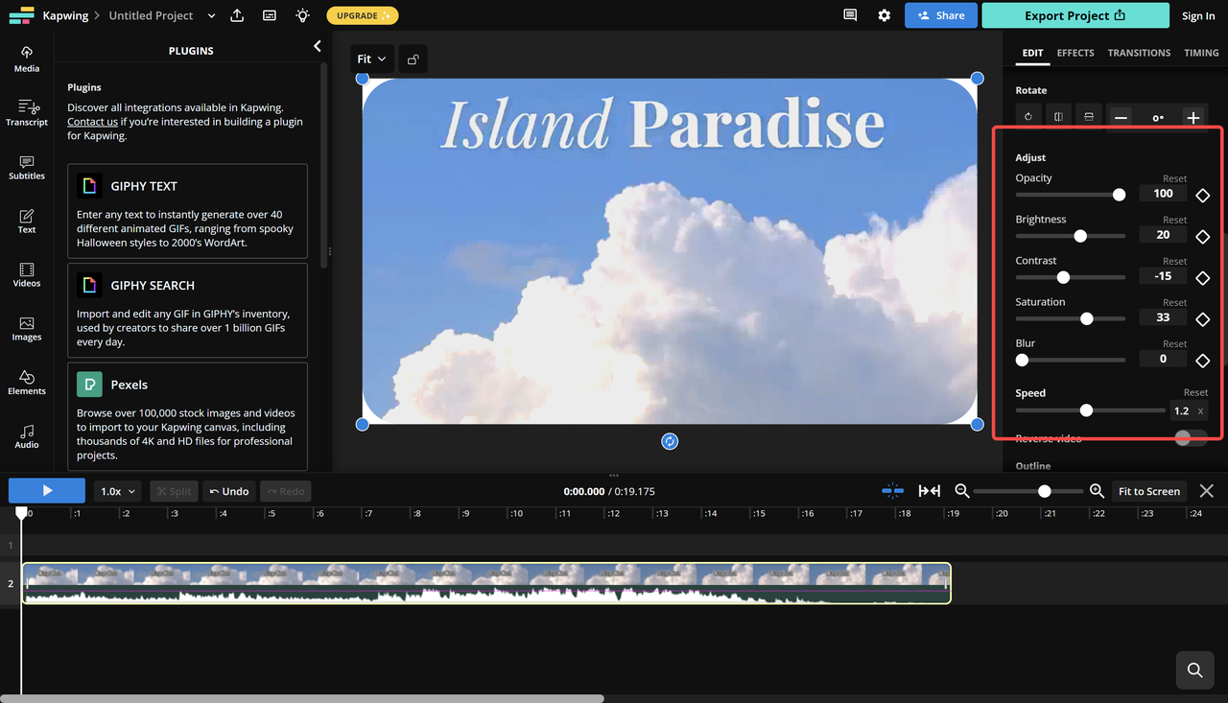Click the Text tool in the left sidebar
The width and height of the screenshot is (1228, 703).
click(x=26, y=221)
